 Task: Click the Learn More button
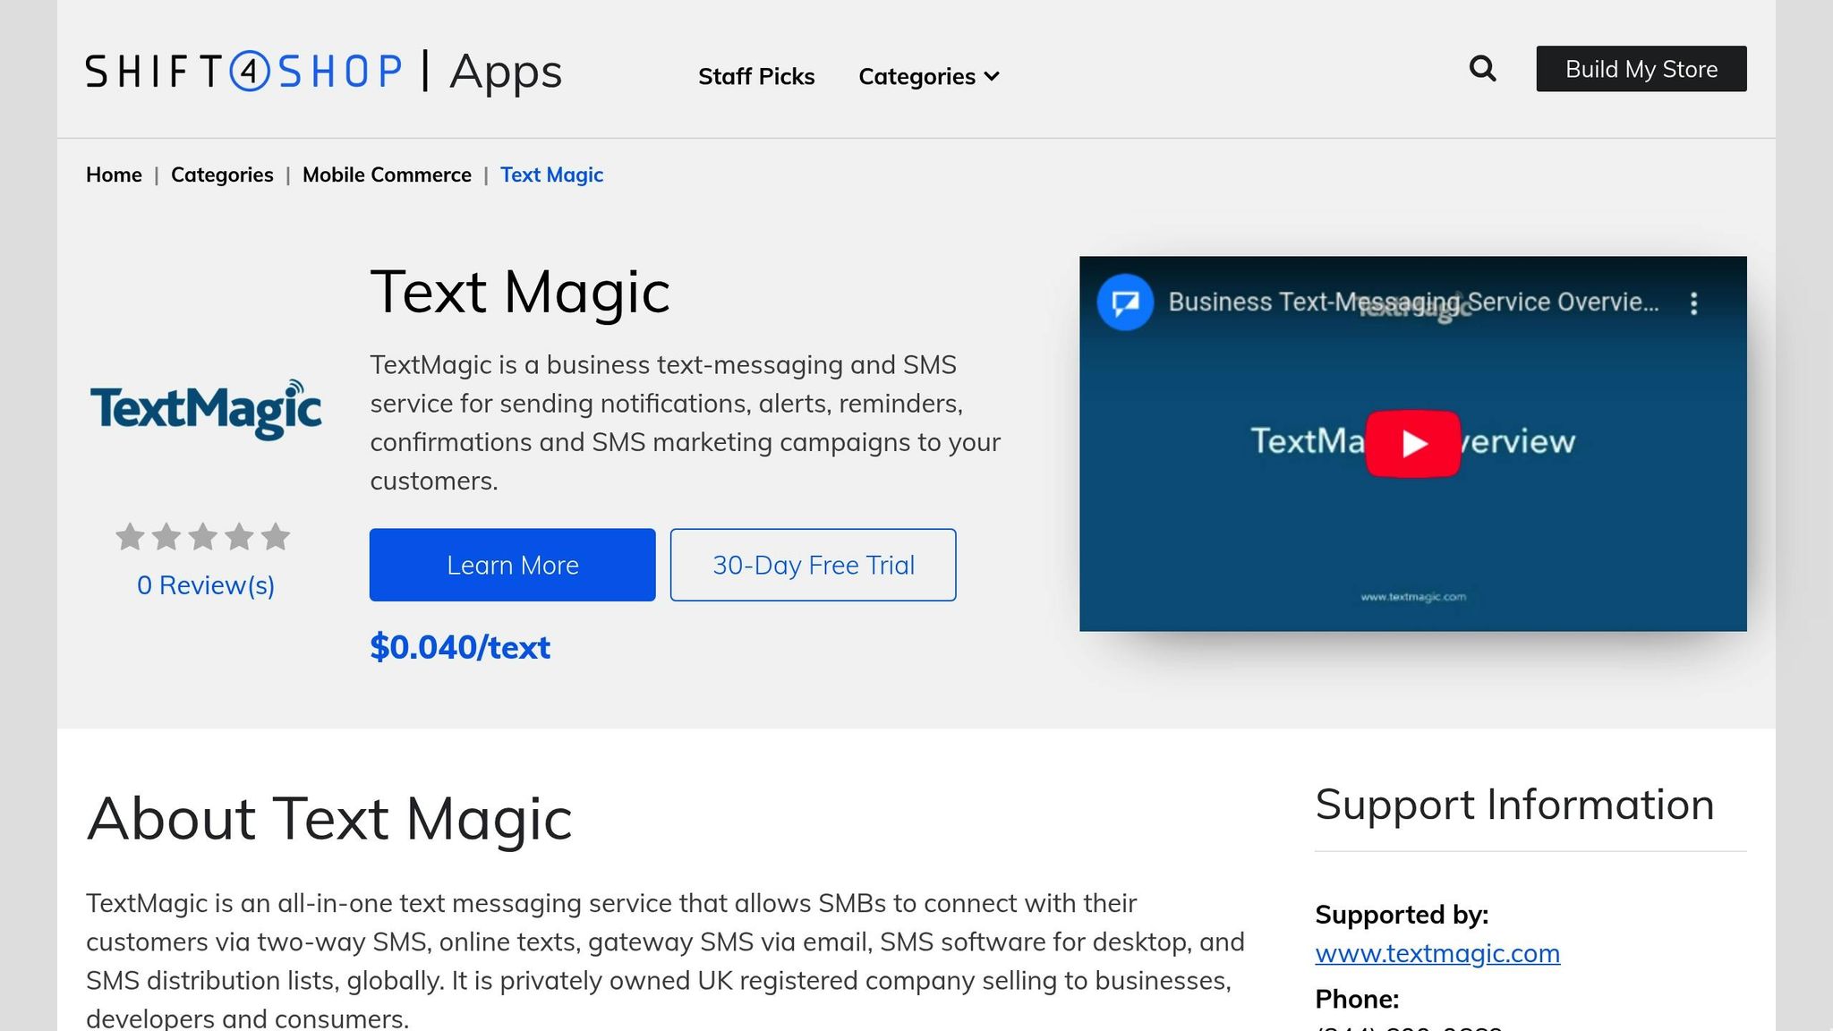(x=512, y=565)
